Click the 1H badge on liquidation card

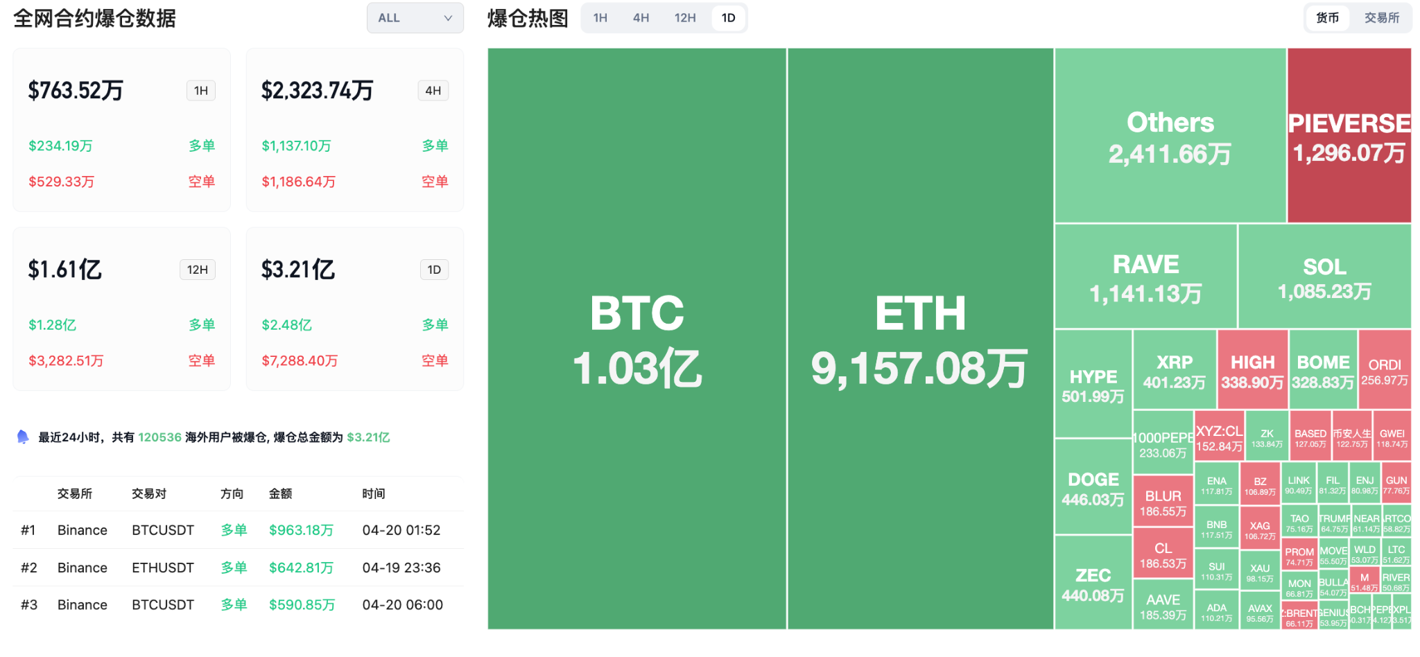pyautogui.click(x=201, y=91)
